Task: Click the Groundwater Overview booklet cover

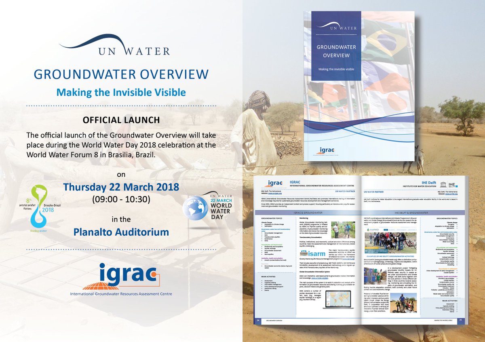Action: coord(359,87)
